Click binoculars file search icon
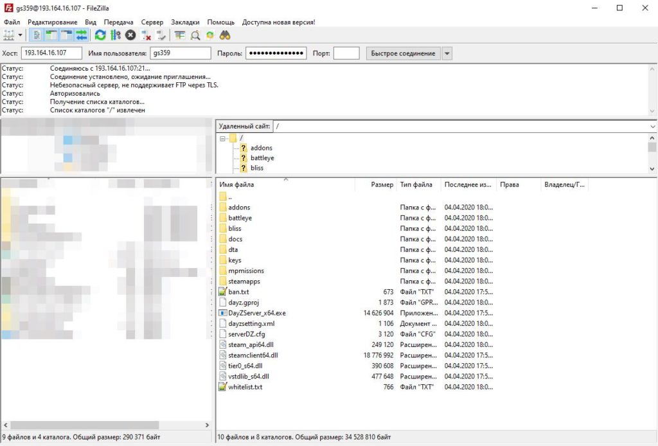658x446 pixels. [x=225, y=35]
